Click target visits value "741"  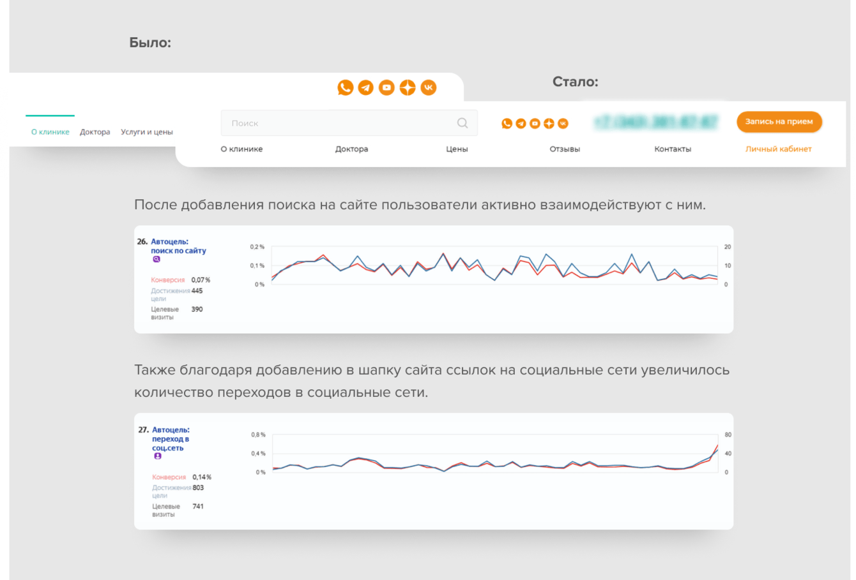pyautogui.click(x=198, y=507)
